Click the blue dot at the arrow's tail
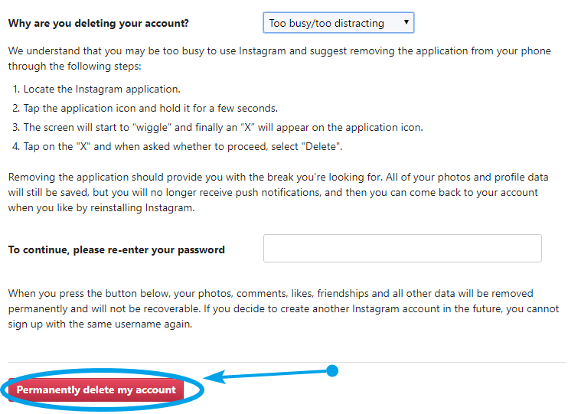This screenshot has height=414, width=568. click(331, 370)
